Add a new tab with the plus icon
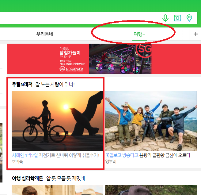Viewport: 201px width, 195px height. pos(195,34)
